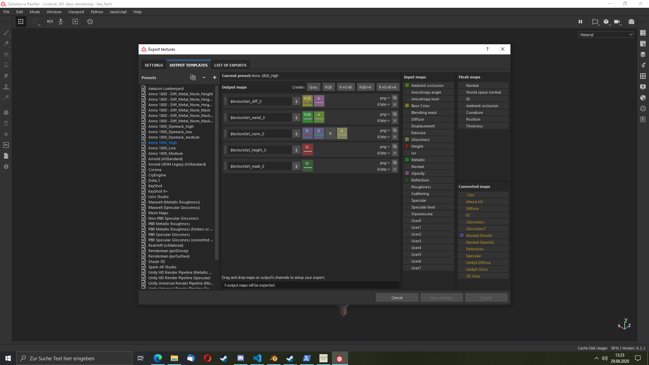Screen dimensions: 649x365
Task: Open Visual Studio Code from taskbar
Action: pos(257,358)
